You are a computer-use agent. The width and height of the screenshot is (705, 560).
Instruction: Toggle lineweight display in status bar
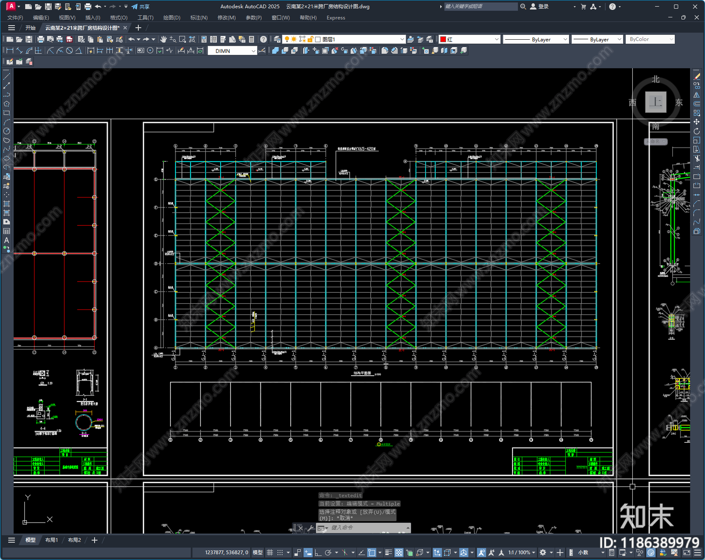(x=388, y=553)
